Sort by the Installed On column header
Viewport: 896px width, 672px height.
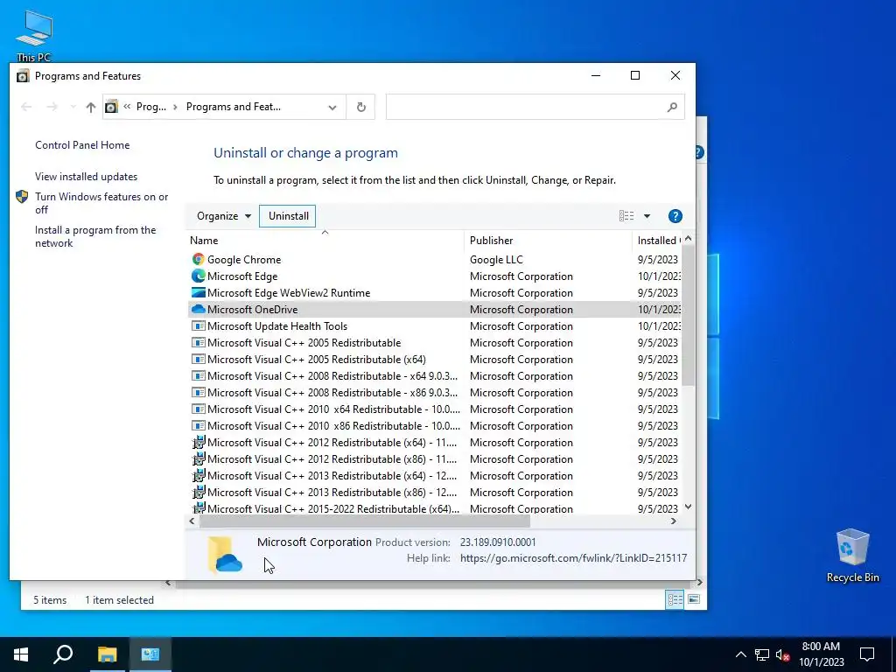pyautogui.click(x=658, y=241)
